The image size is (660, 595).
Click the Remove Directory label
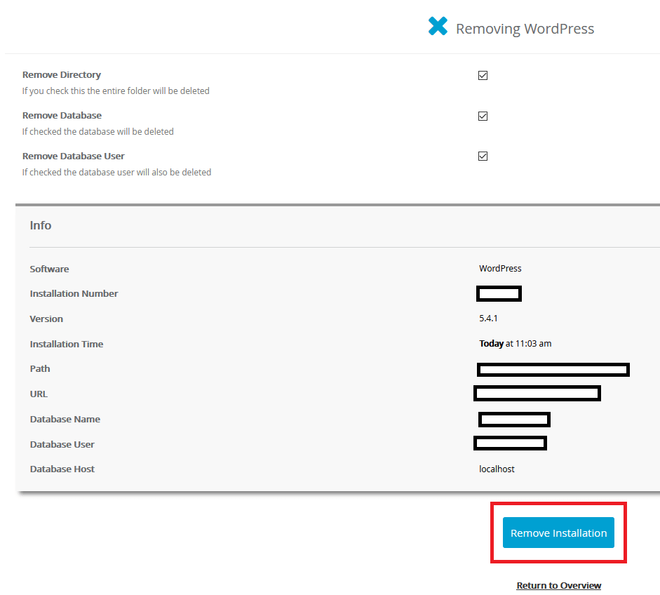[x=62, y=75]
